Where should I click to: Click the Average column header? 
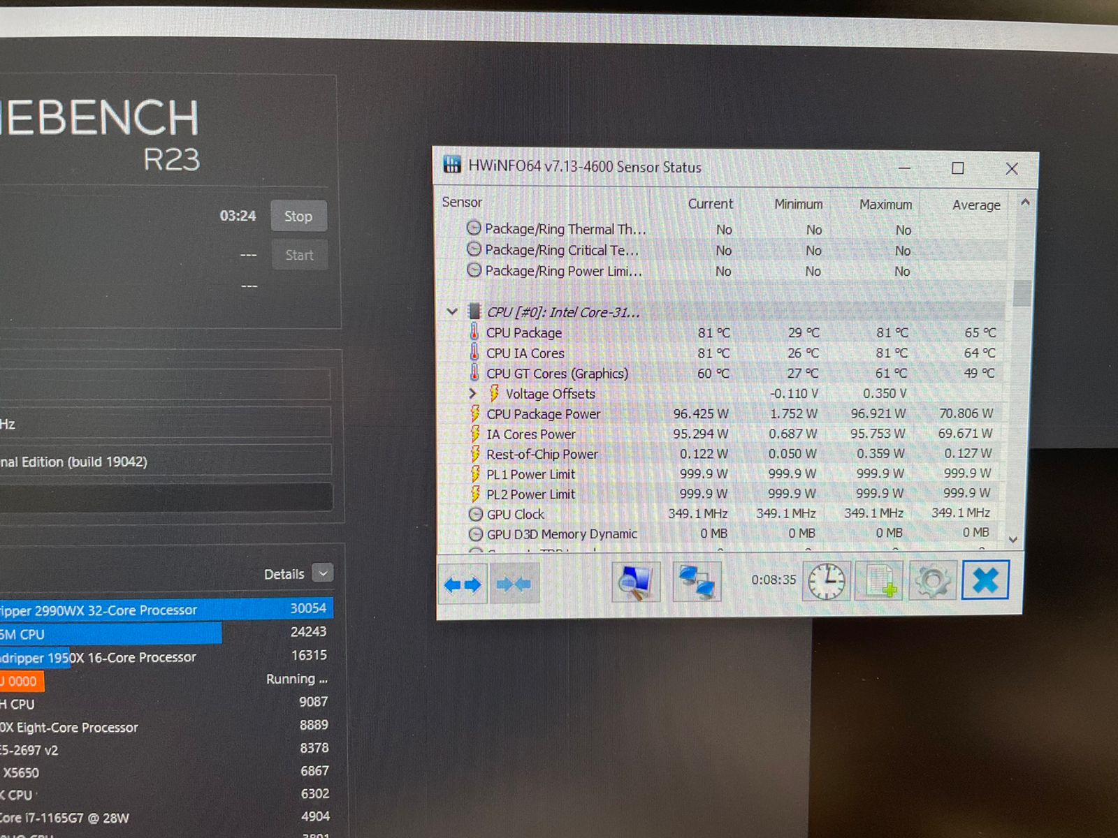click(x=976, y=205)
